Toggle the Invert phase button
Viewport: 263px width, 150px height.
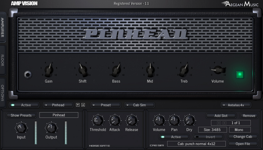[x=208, y=137]
